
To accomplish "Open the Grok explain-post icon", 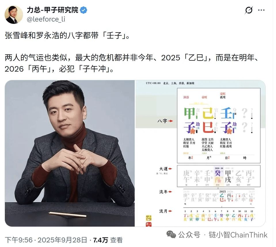I will coord(249,10).
